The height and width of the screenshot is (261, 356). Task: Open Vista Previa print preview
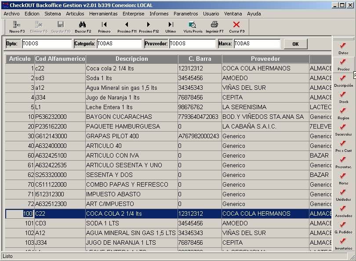(193, 27)
